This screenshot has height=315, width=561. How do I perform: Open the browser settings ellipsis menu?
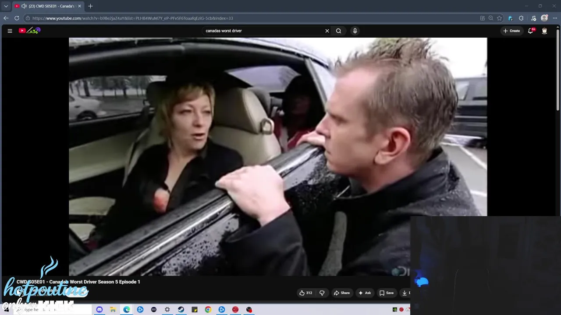point(555,18)
